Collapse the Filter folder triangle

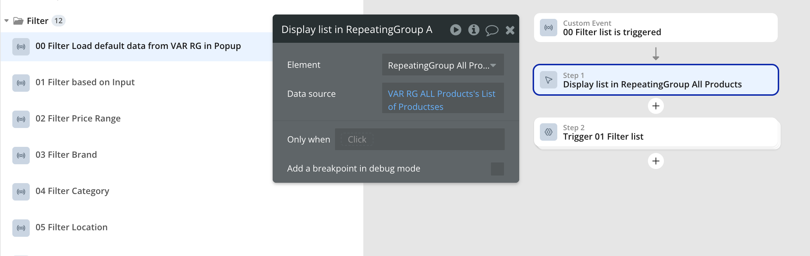click(x=7, y=21)
